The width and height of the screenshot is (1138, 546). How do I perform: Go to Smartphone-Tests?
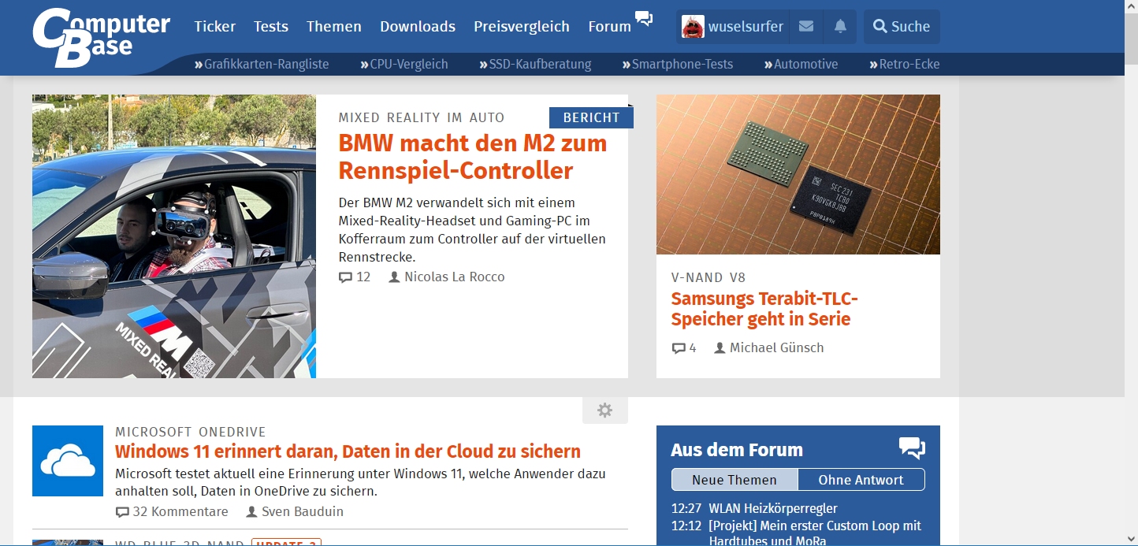(x=678, y=64)
